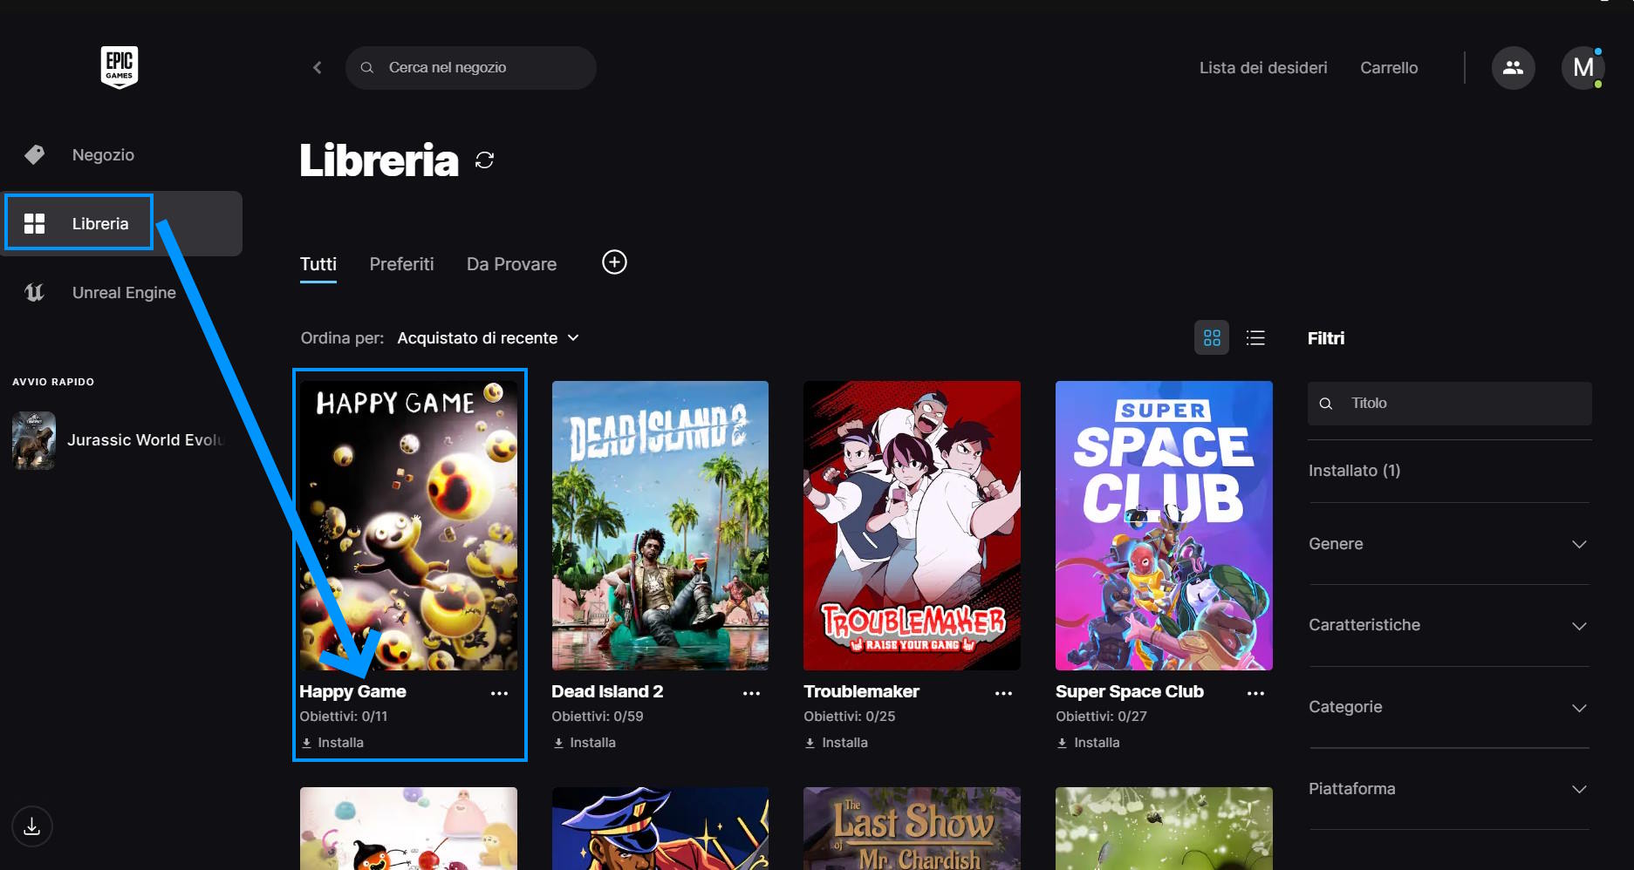The width and height of the screenshot is (1634, 870).
Task: Click the Unreal Engine logo icon
Action: click(x=34, y=292)
